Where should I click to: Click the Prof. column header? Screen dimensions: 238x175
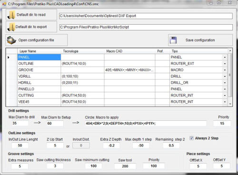[162, 51]
